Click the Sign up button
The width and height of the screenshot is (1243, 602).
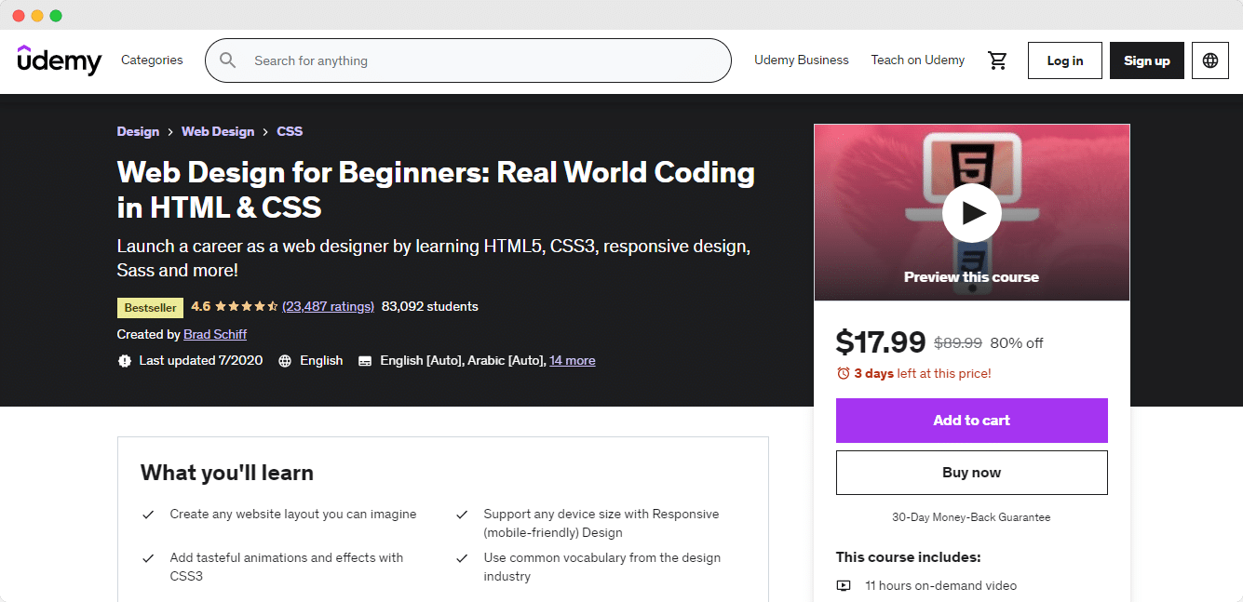coord(1147,60)
